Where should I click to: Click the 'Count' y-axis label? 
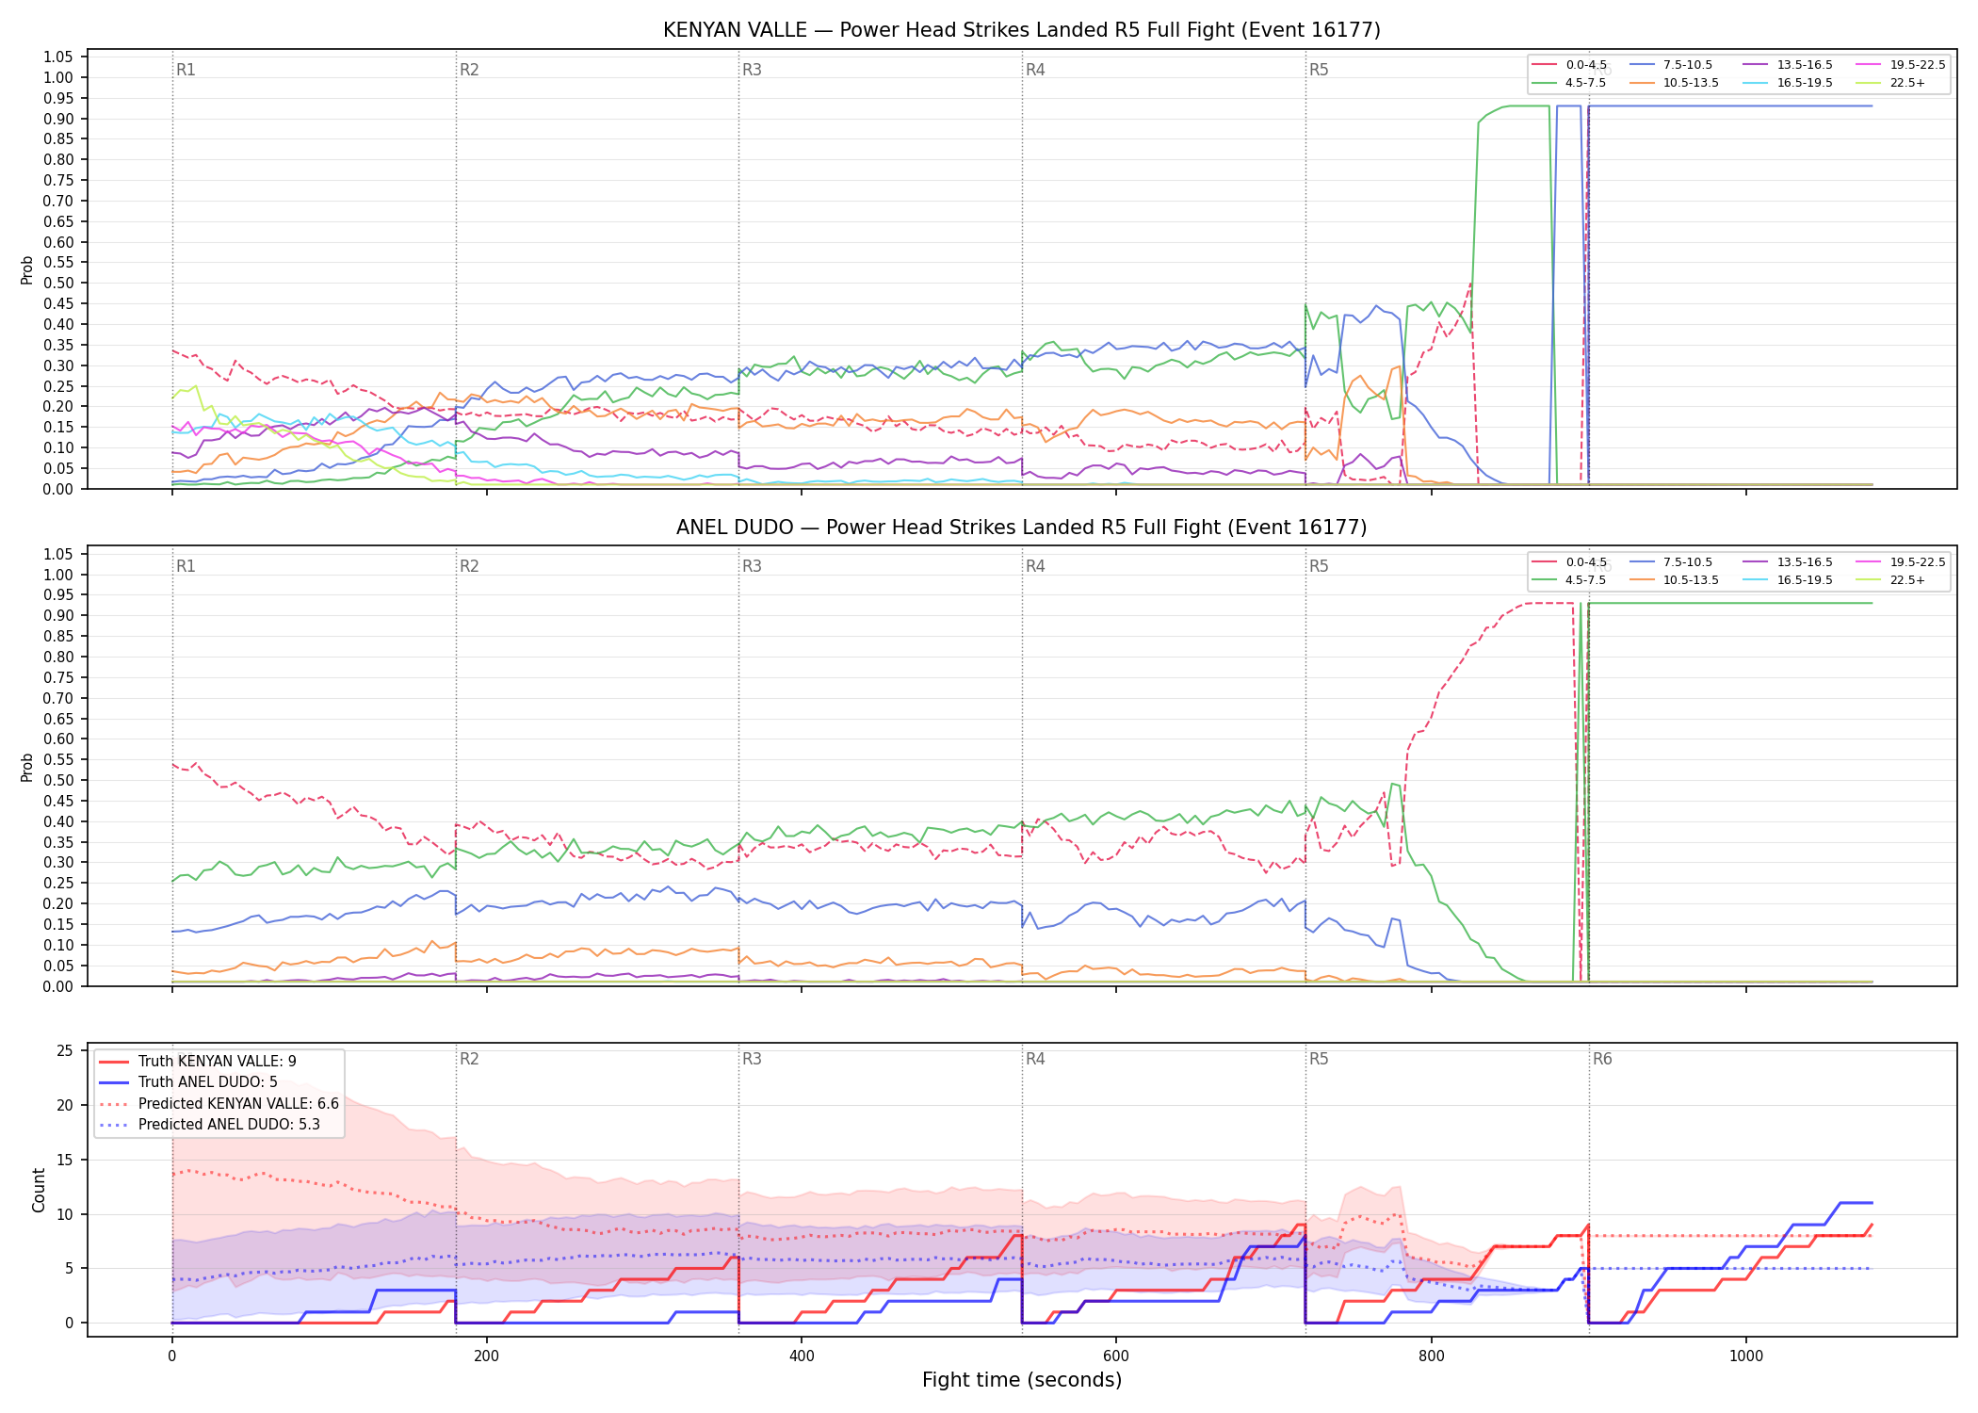click(x=39, y=1190)
